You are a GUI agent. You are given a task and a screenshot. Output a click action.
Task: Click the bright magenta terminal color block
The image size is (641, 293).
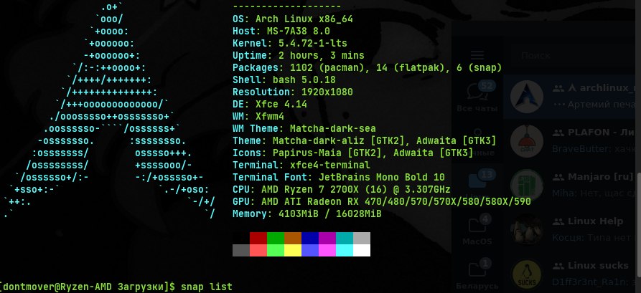tap(327, 250)
